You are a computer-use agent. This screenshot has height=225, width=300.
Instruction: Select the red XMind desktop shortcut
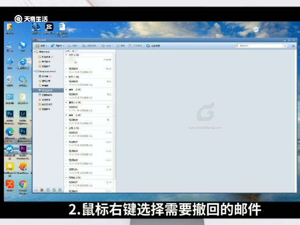[10, 186]
